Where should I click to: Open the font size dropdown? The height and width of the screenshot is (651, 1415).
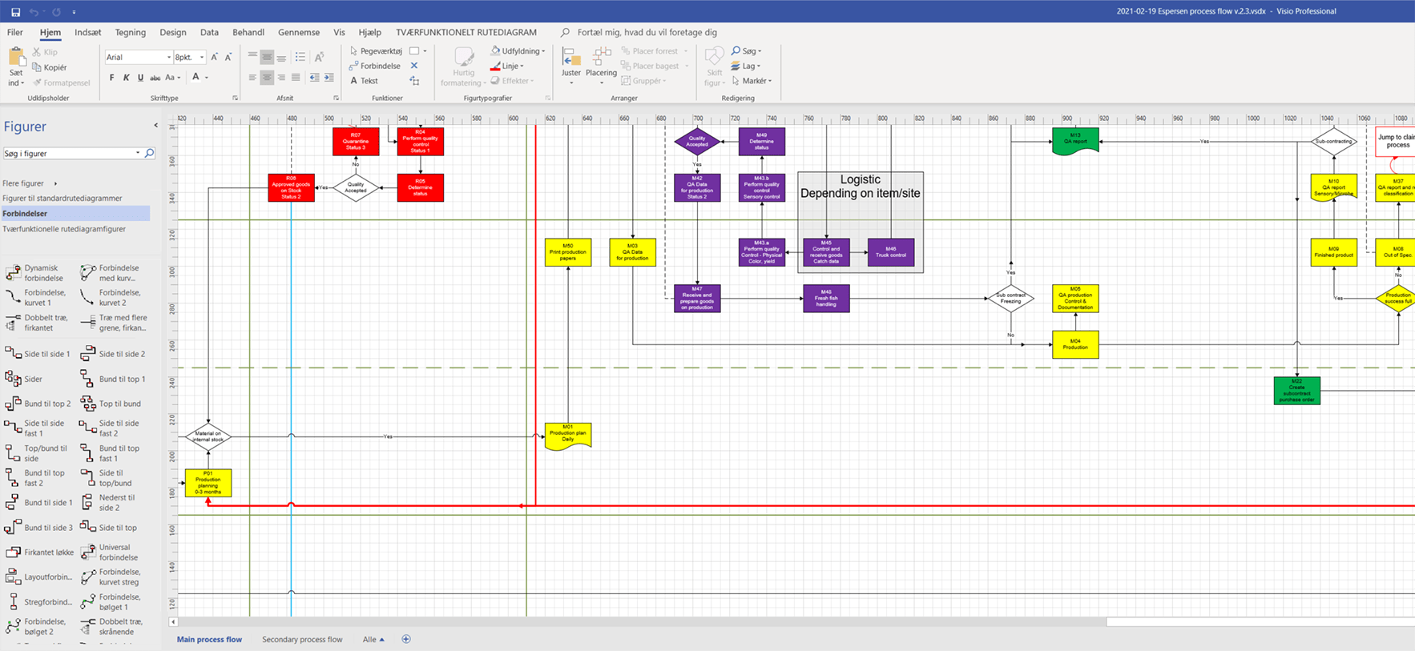tap(202, 58)
